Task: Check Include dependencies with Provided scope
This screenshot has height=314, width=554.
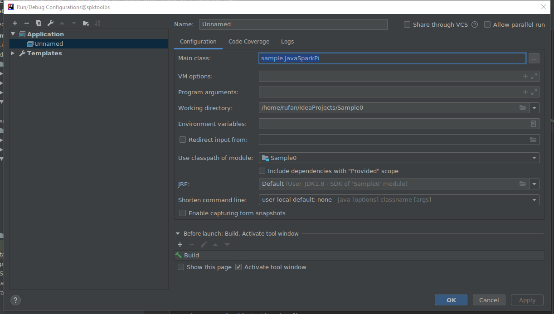Action: (x=262, y=171)
